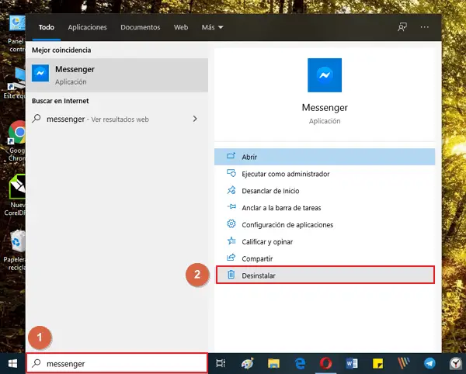466x374 pixels.
Task: Select the Panel de control desktop icon
Action: pos(16,34)
